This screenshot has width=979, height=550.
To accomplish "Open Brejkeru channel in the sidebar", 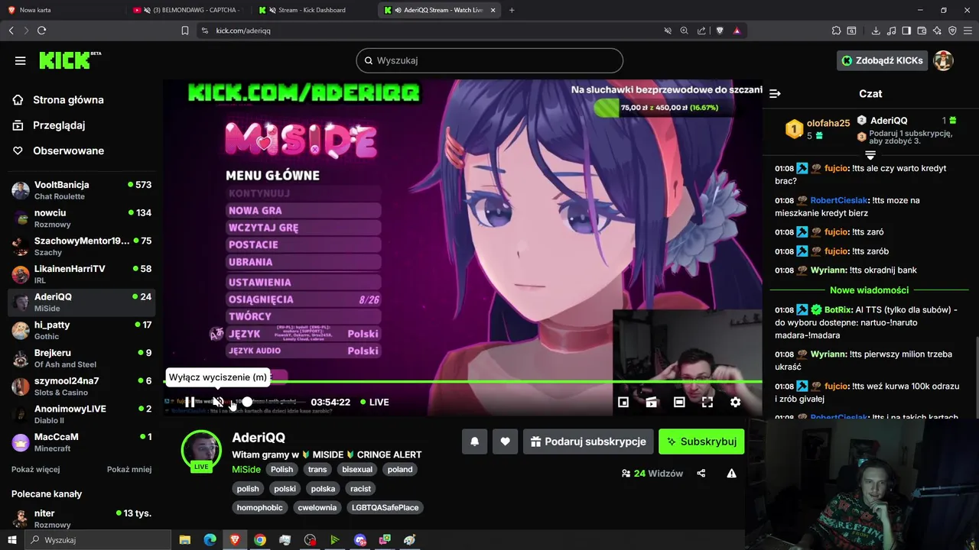I will [x=81, y=358].
